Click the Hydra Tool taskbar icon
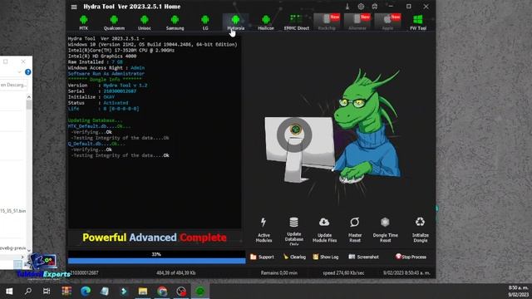 [200, 292]
